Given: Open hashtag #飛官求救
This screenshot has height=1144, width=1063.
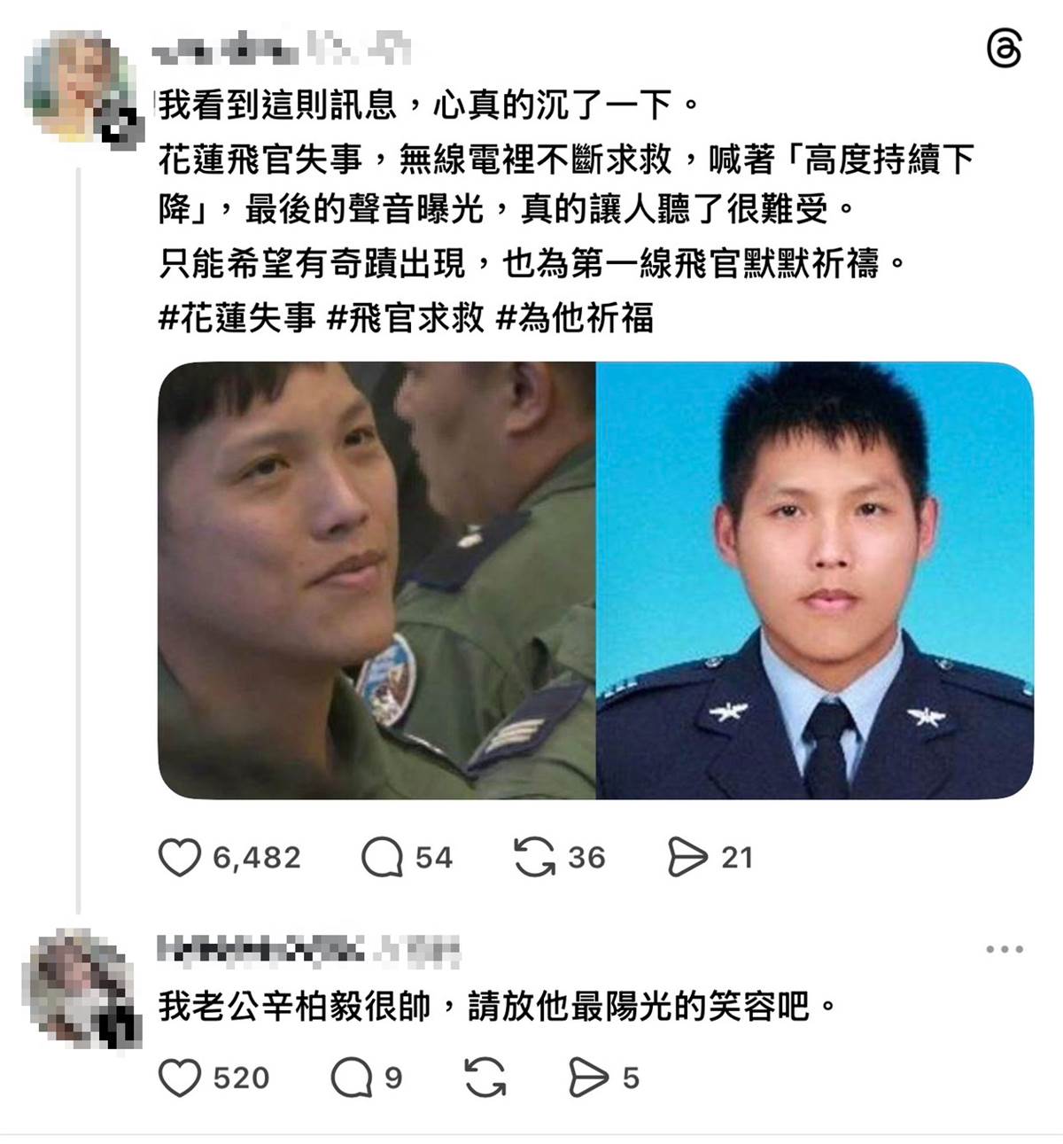Looking at the screenshot, I should pos(406,317).
